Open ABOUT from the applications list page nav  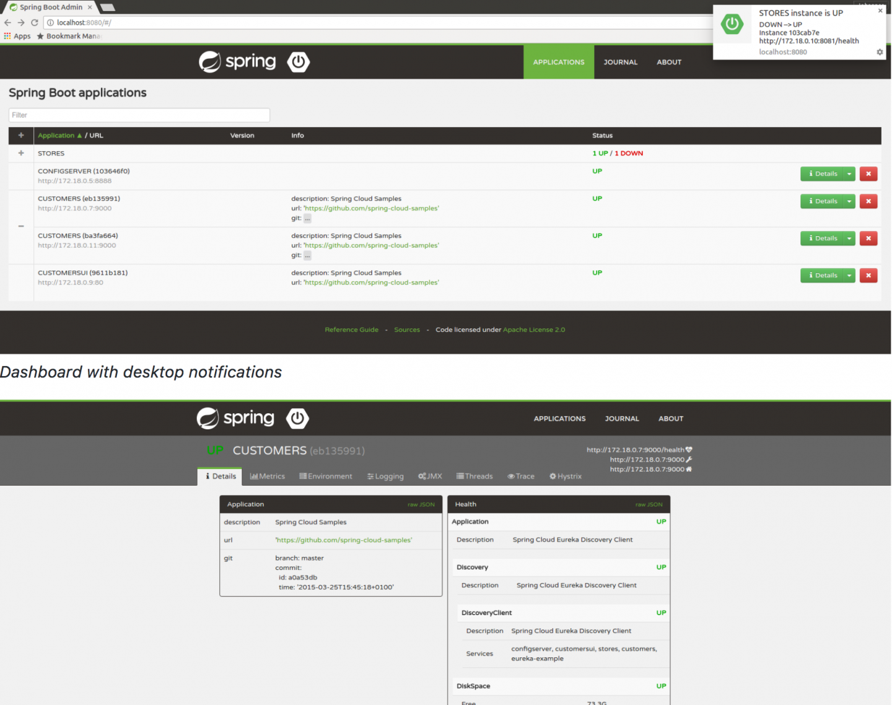669,62
